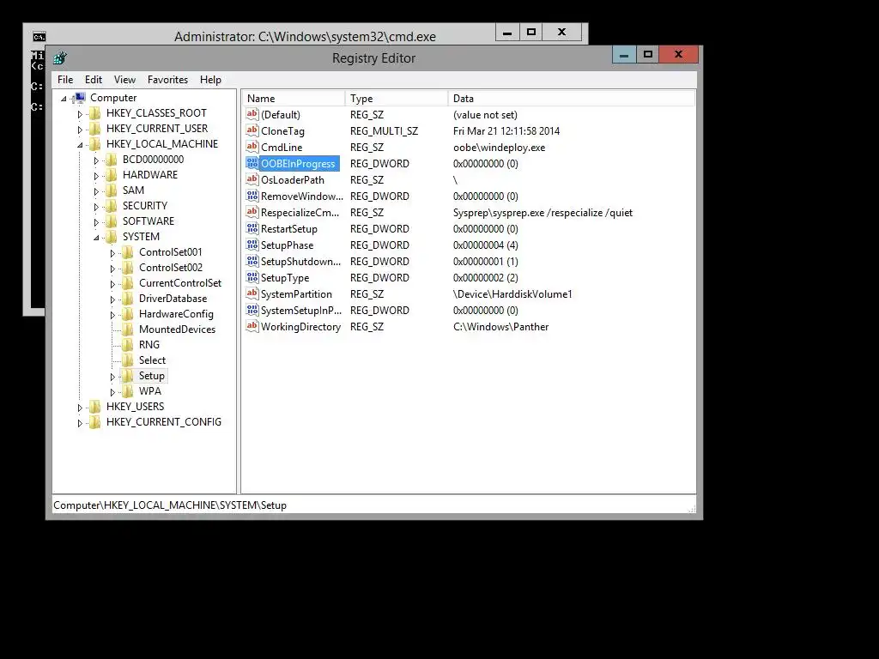
Task: Click the '0x00000004 (4)' SetupPhase data
Action: tap(486, 245)
